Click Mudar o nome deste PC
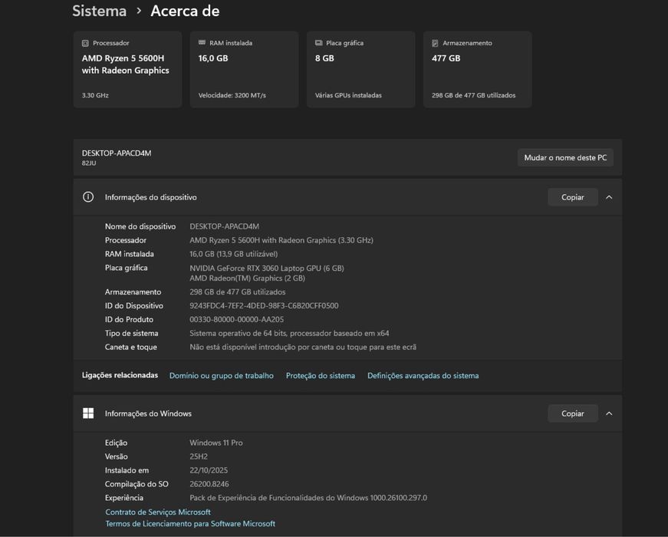Screen dimensions: 668x537 coord(565,158)
